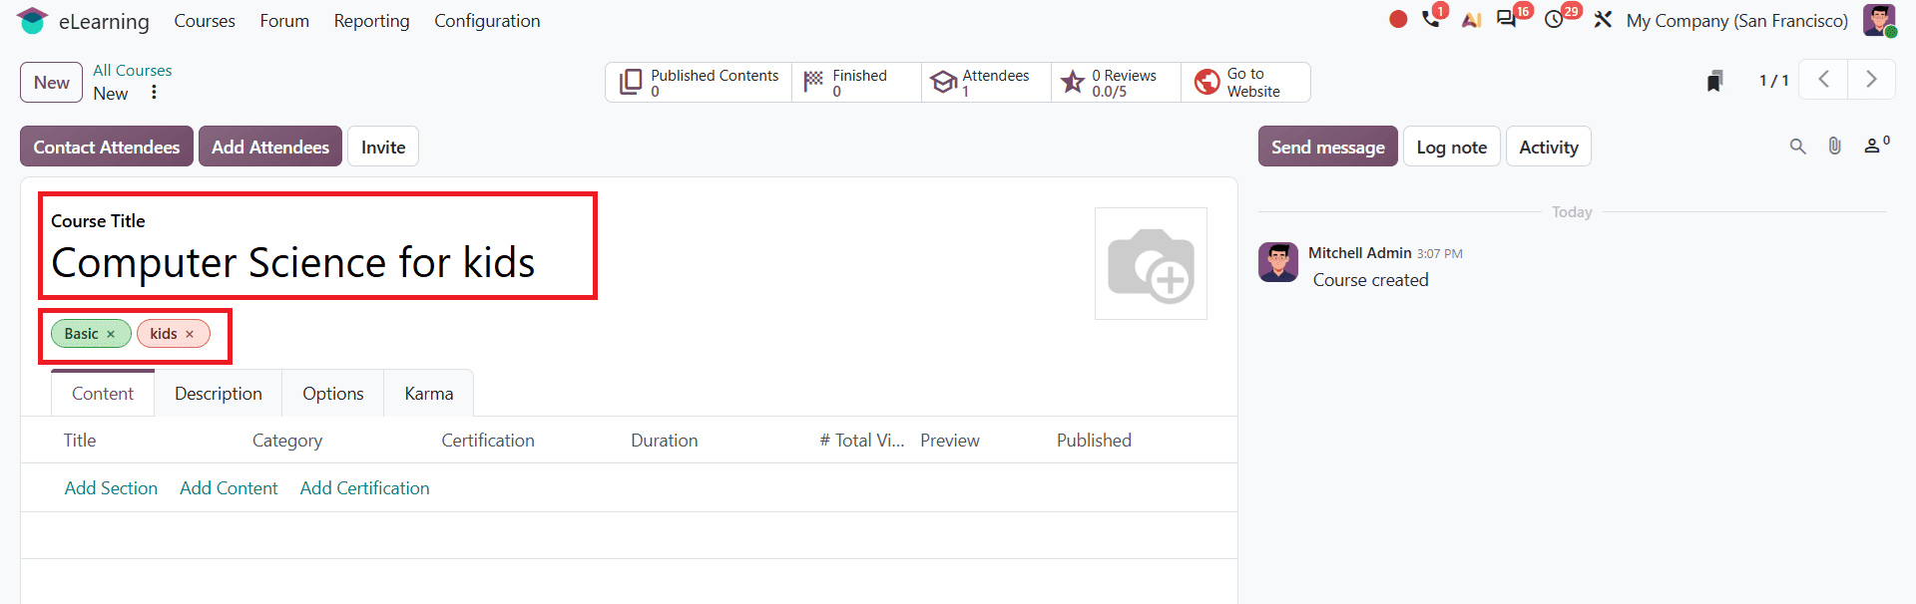Switch to the Karma tab
Screen dimensions: 1916x604
[429, 394]
